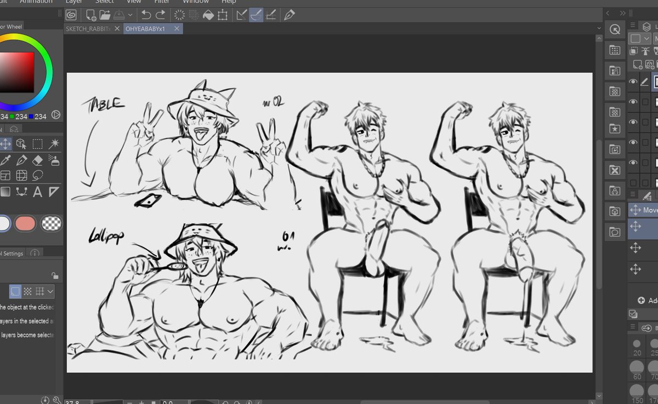658x404 pixels.
Task: Open the Help menu
Action: click(229, 2)
